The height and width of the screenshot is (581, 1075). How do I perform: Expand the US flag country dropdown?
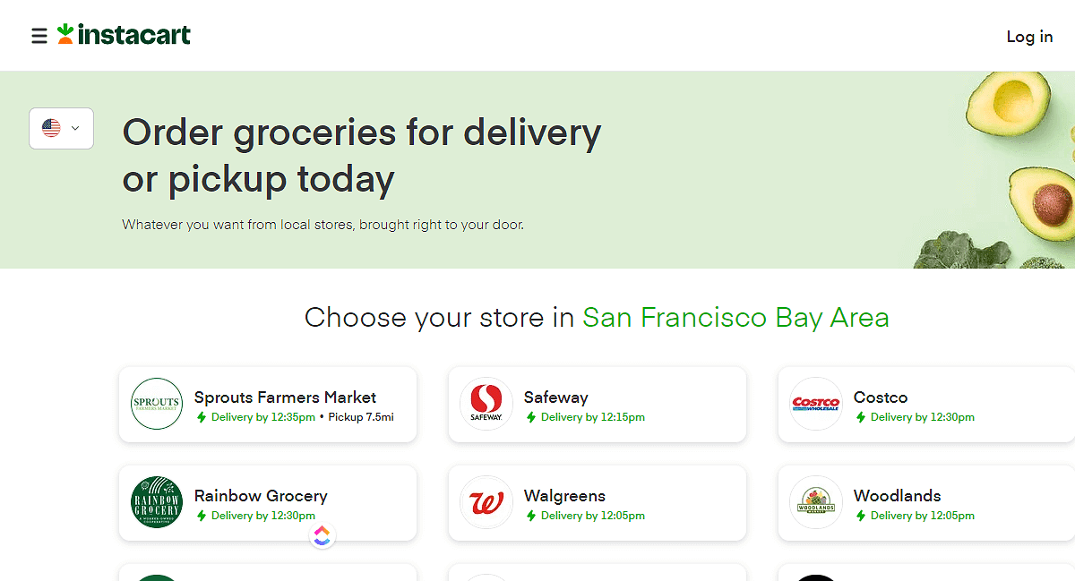[x=61, y=128]
